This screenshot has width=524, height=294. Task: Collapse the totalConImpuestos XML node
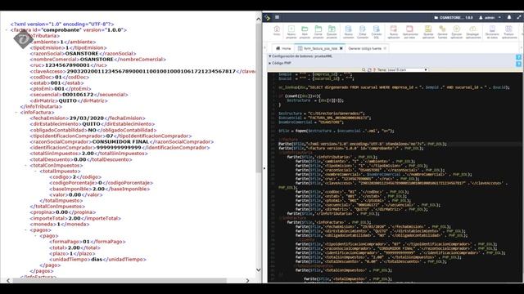26,165
